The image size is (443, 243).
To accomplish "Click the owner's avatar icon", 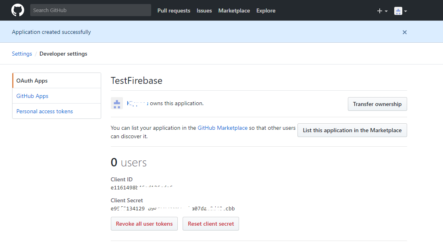I will coord(117,104).
